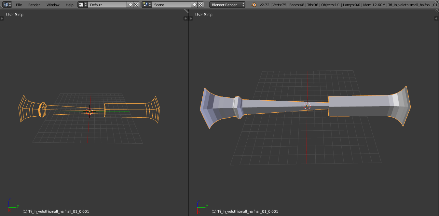Expand right viewport properties plus at far right
Image resolution: width=439 pixels, height=216 pixels.
[436, 19]
